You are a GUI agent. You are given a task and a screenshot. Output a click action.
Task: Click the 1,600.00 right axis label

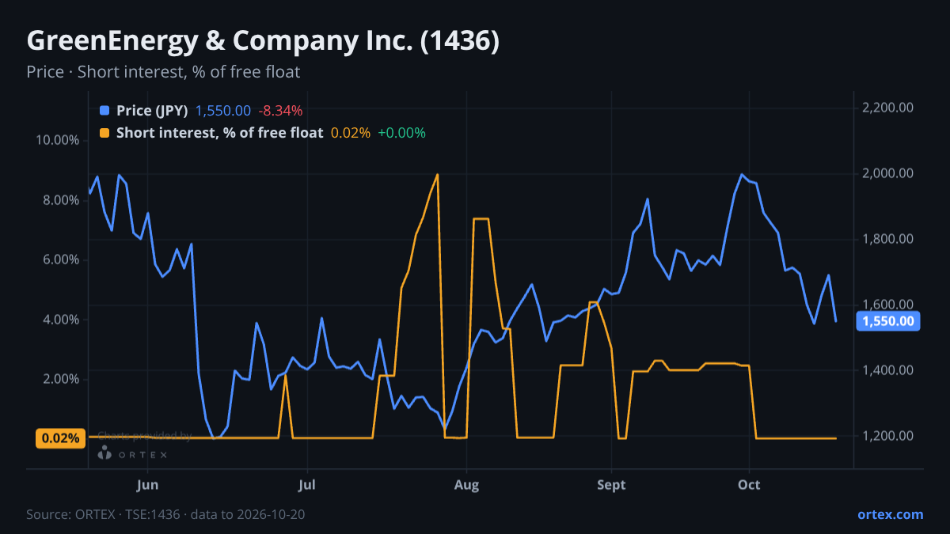(887, 305)
